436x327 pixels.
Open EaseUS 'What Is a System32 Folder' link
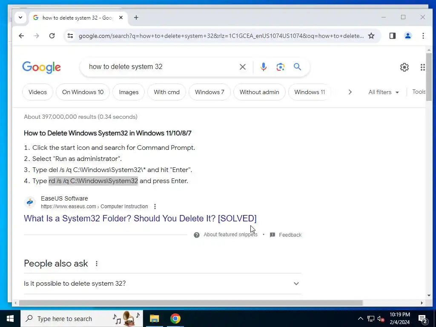click(x=140, y=218)
